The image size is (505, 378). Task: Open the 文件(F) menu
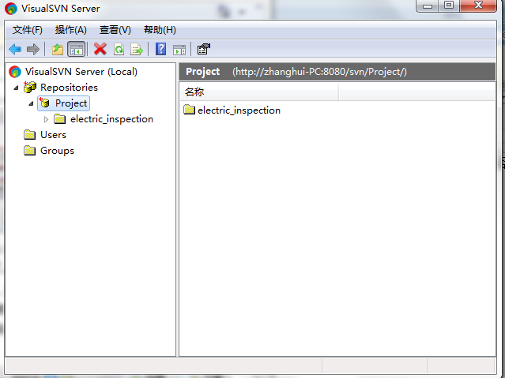(28, 30)
